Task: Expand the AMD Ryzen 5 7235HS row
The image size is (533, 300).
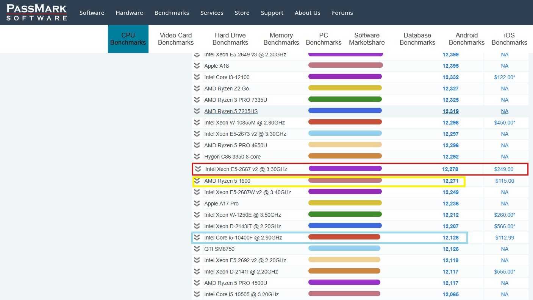Action: (197, 111)
